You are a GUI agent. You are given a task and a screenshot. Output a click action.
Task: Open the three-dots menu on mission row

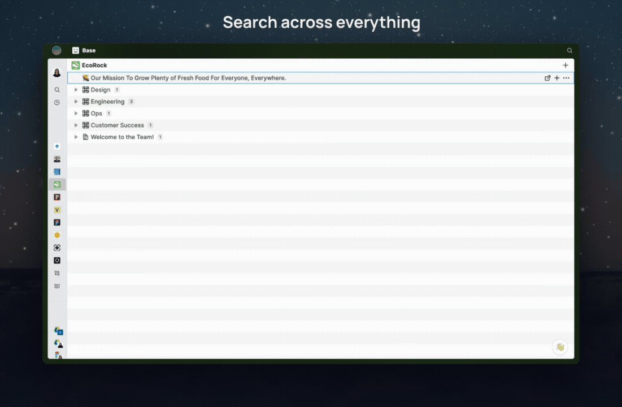(x=566, y=78)
